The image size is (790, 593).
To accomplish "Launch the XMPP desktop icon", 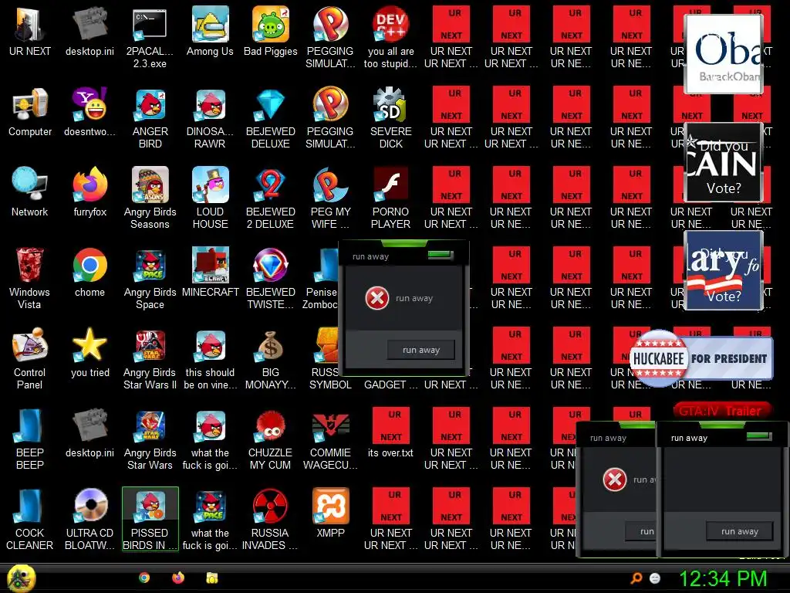I will click(x=330, y=513).
